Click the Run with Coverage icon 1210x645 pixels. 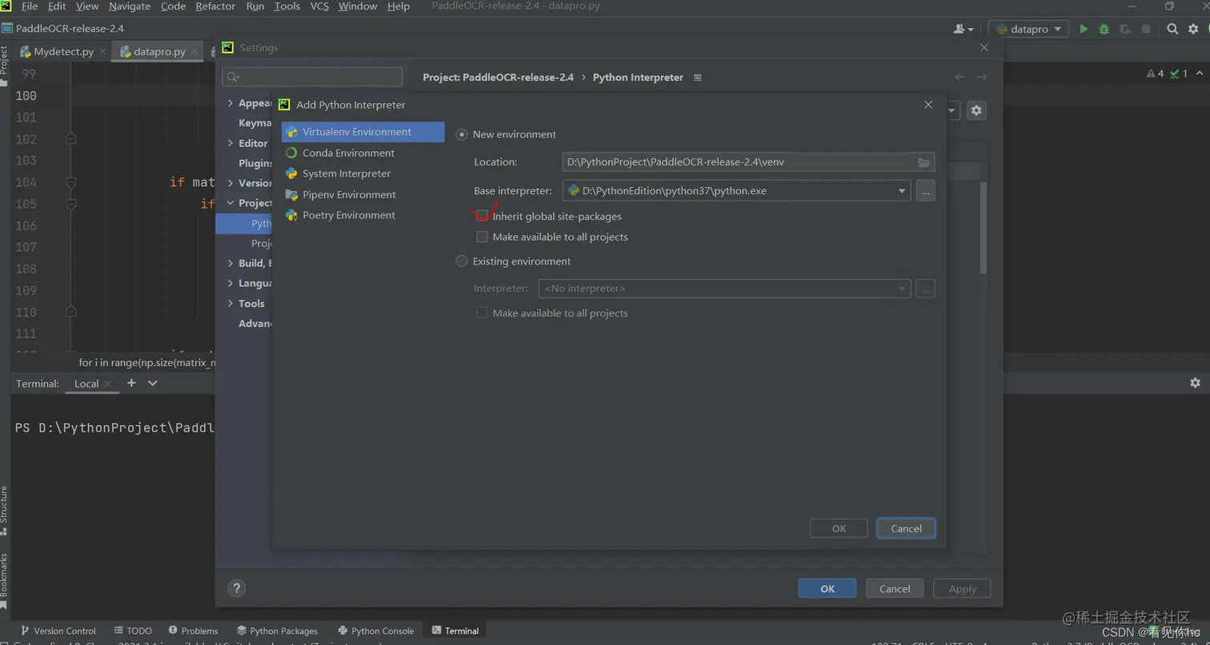tap(1125, 29)
